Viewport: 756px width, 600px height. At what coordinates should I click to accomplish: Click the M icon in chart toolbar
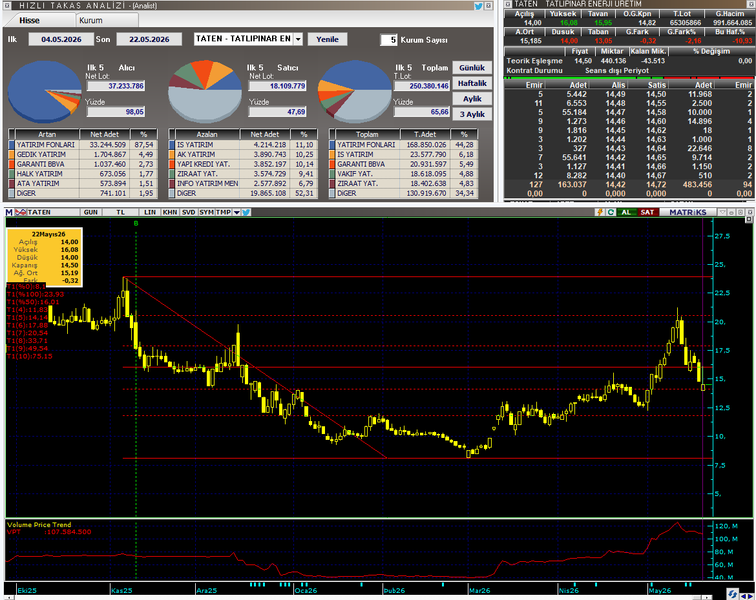[x=9, y=212]
